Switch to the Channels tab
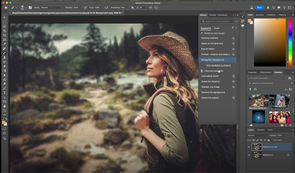 [x=260, y=130]
